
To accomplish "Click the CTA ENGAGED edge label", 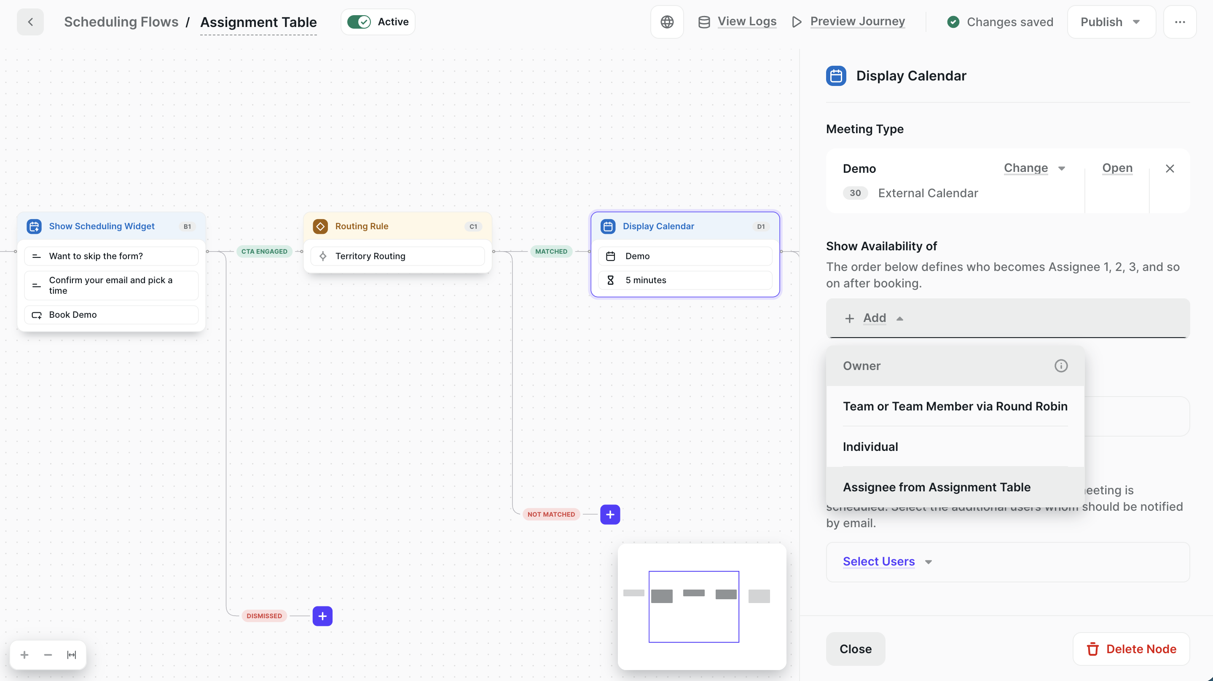I will click(264, 252).
